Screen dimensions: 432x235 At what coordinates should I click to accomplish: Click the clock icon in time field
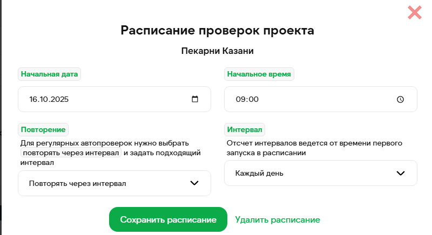pos(400,99)
